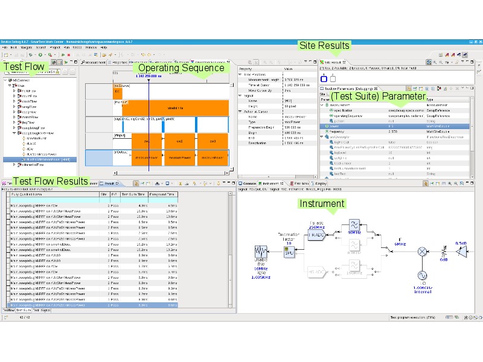Switch to the Error Map tab

pos(299,183)
